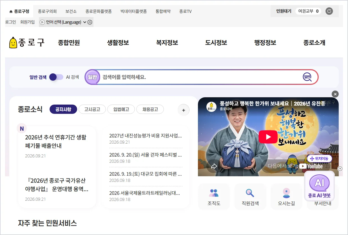Click the purple 일반 badge in search bar
This screenshot has width=348, height=235.
92,77
